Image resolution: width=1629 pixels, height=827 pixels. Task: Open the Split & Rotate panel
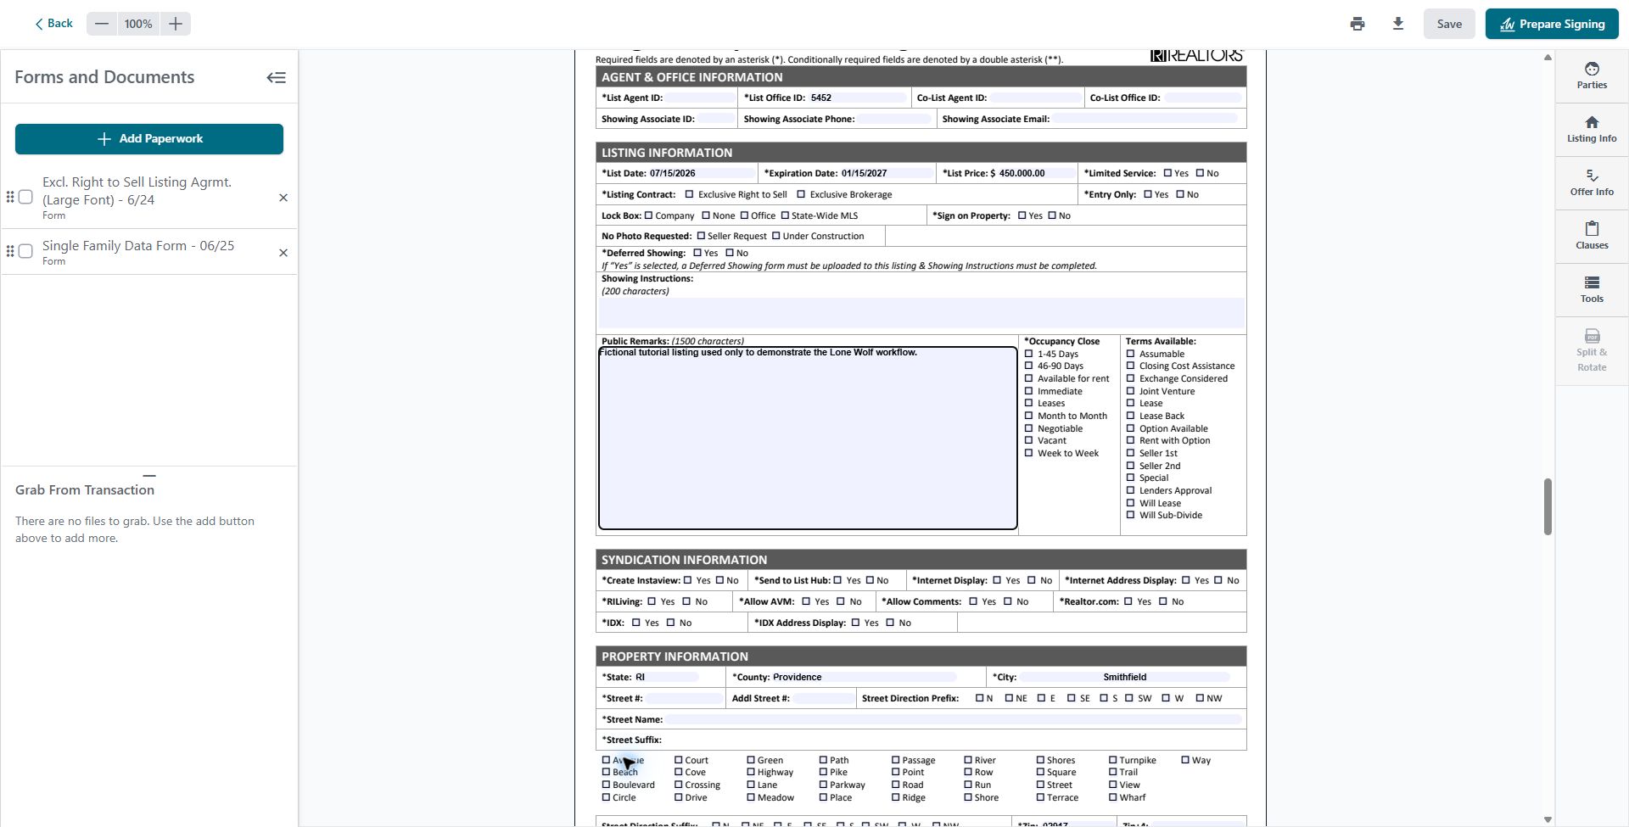coord(1592,350)
